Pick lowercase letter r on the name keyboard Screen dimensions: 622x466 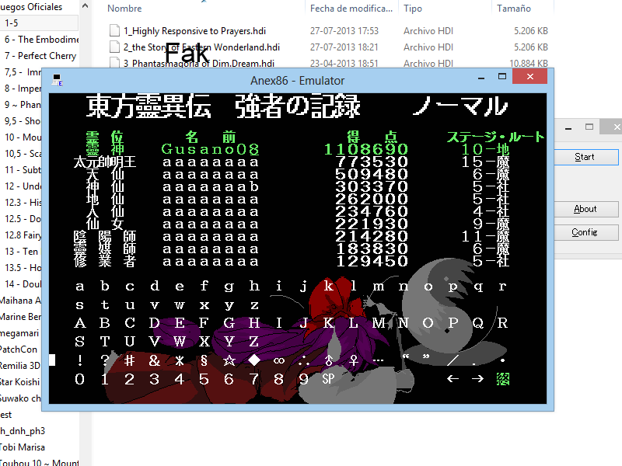(x=502, y=286)
